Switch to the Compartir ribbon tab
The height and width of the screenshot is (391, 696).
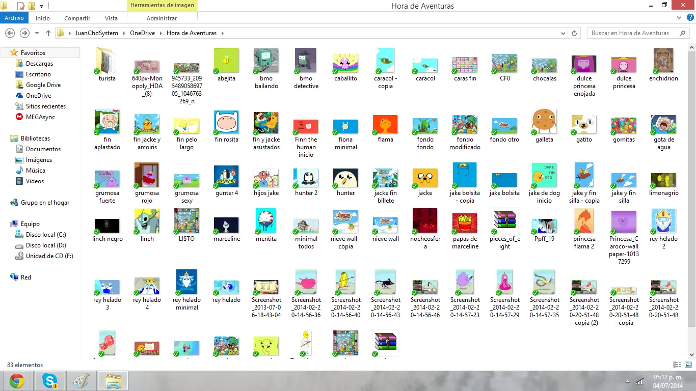click(x=77, y=18)
